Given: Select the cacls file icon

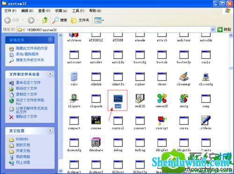Looking at the screenshot, I should click(x=206, y=55).
